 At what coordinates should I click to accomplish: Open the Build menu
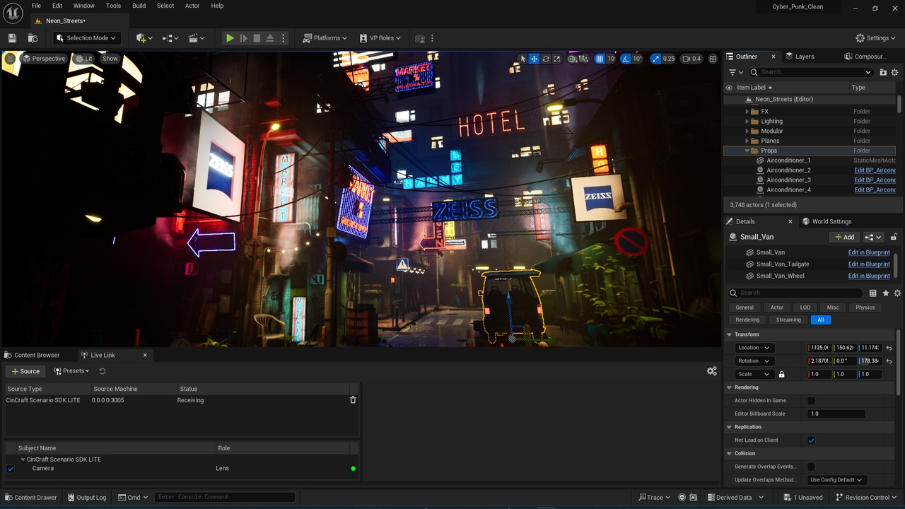139,6
